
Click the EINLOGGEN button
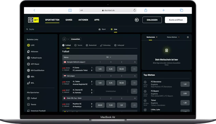(152, 20)
